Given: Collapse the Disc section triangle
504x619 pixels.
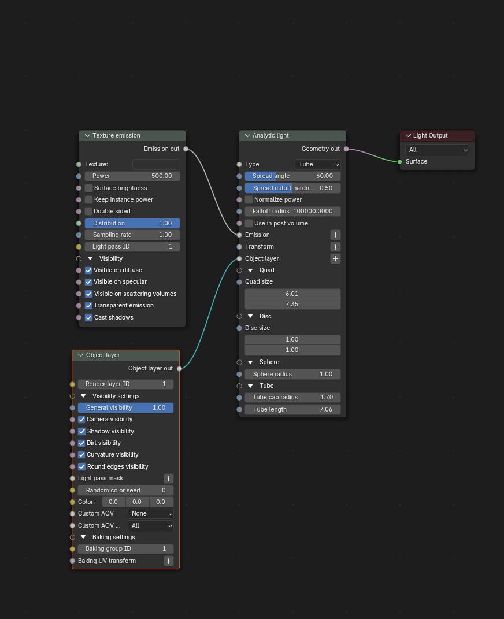Looking at the screenshot, I should pos(250,317).
